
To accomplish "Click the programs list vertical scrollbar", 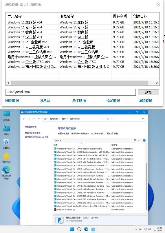I will pyautogui.click(x=146, y=186).
